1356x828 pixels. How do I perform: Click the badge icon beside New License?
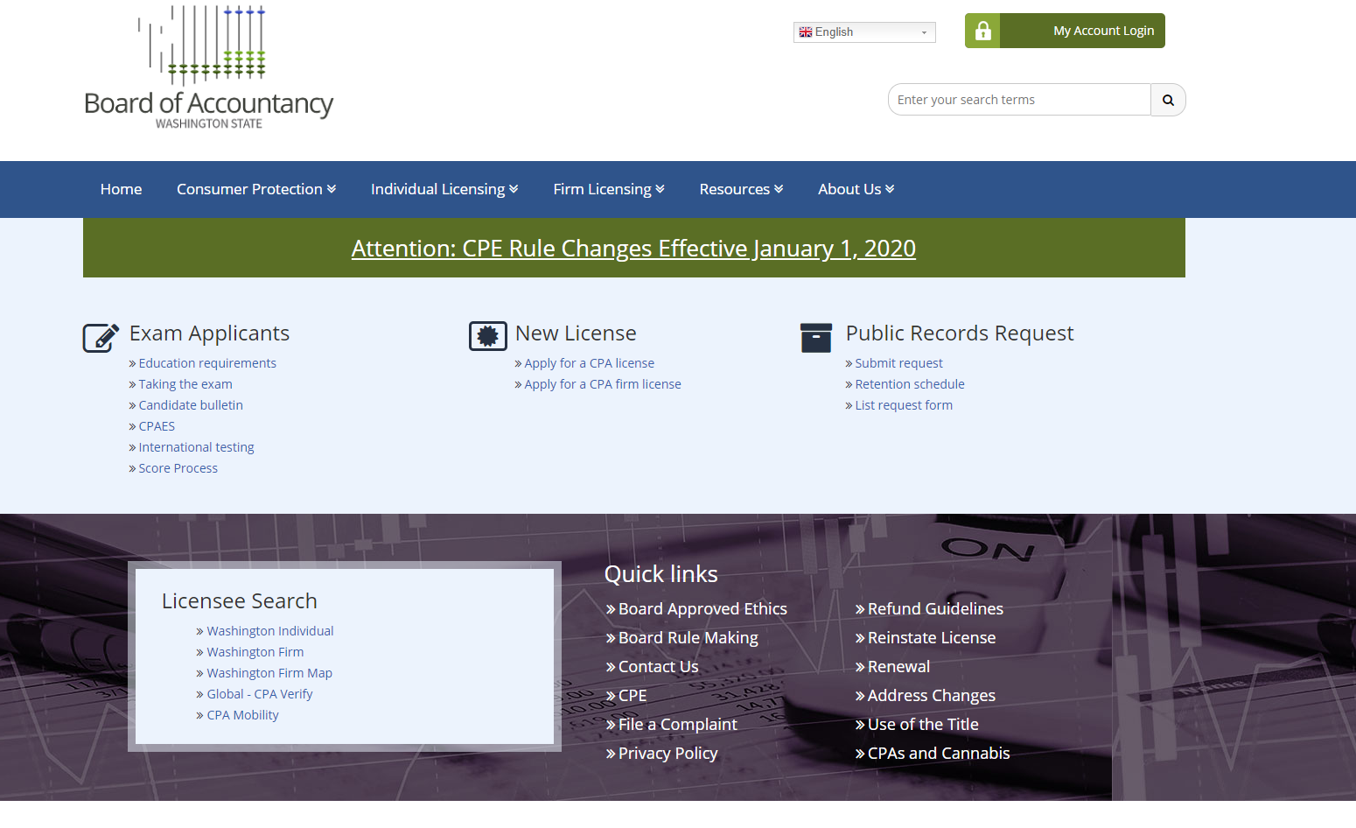[488, 335]
